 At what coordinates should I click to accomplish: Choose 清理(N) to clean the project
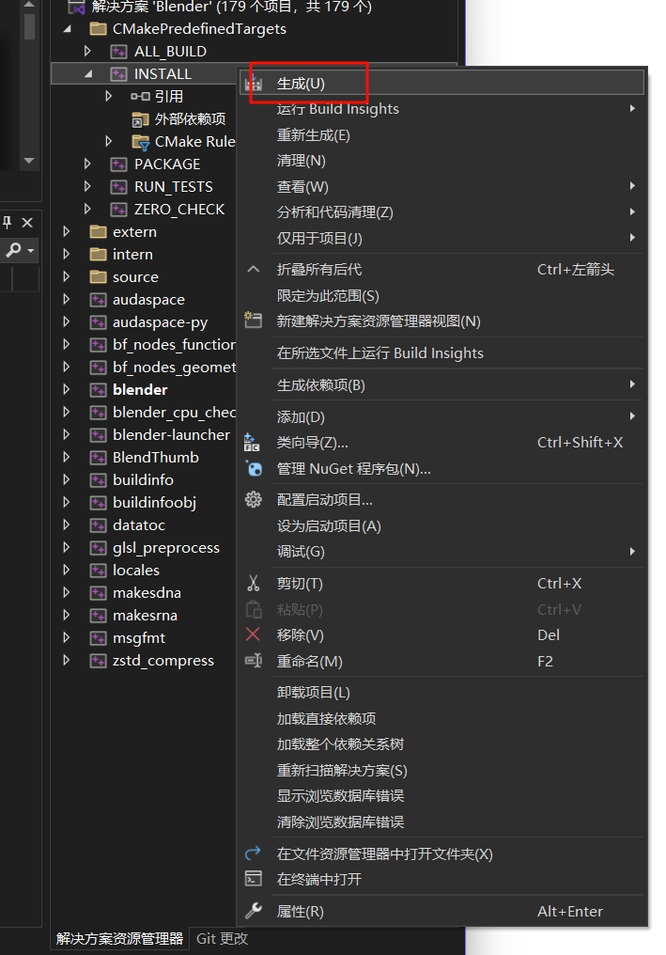pyautogui.click(x=442, y=161)
